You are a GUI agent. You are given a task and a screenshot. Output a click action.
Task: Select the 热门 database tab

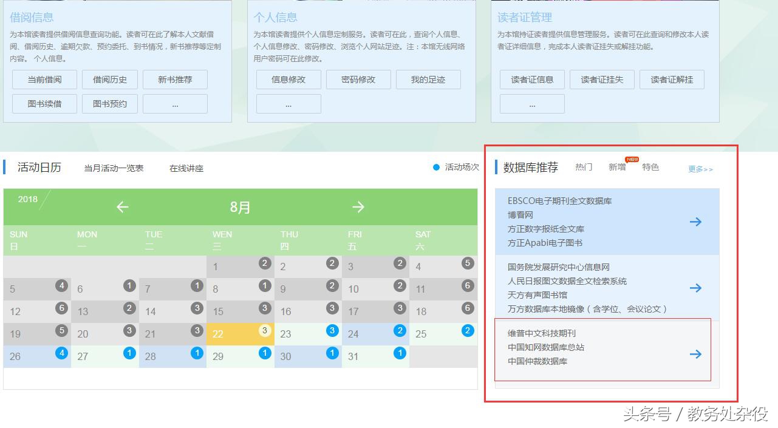tap(583, 167)
